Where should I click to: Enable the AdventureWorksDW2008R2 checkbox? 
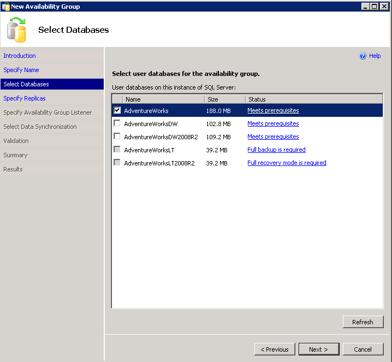117,137
